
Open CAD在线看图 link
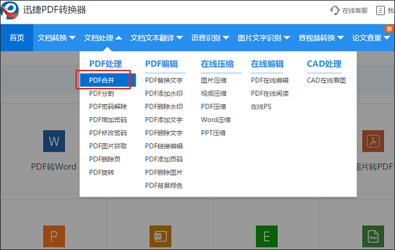(x=326, y=80)
